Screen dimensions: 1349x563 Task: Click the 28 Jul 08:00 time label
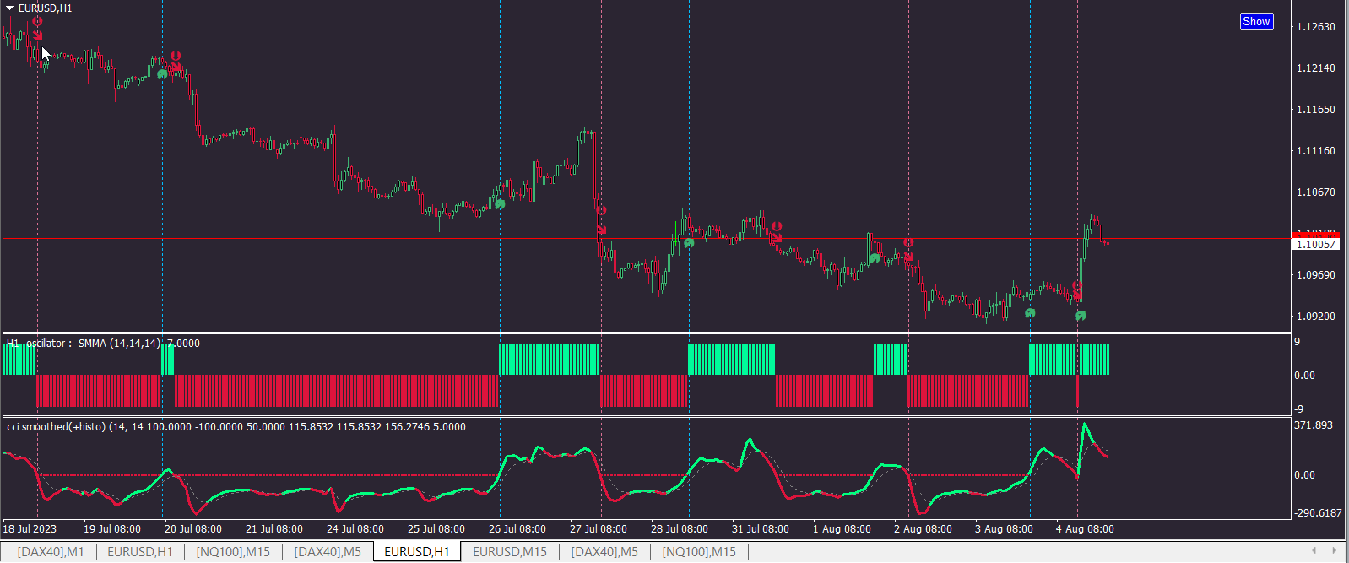click(680, 528)
